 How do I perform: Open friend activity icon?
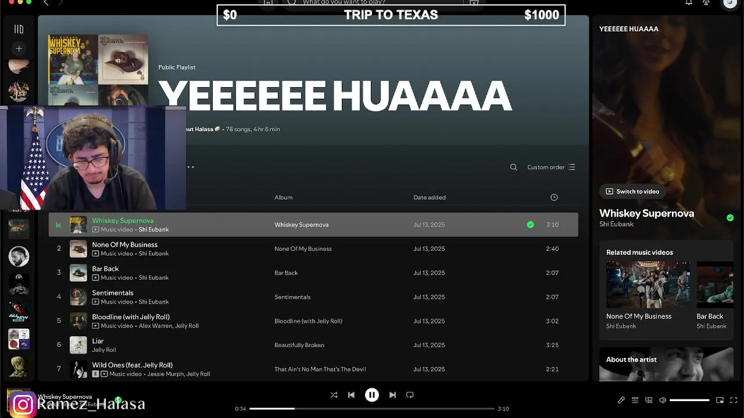706,3
